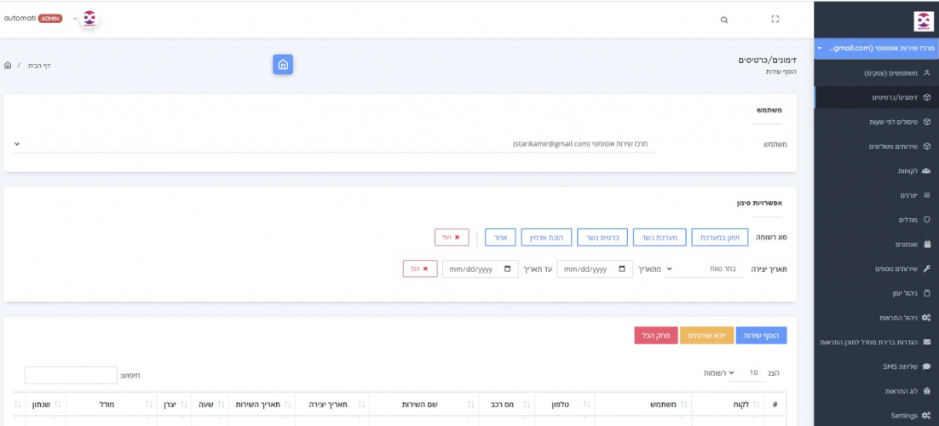Open the זימונים/כרטיסים sidebar menu item
Viewport: 939px width, 426px height.
pos(876,97)
